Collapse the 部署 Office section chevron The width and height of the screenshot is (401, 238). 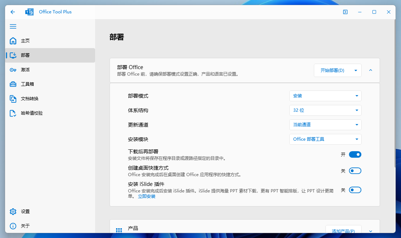pyautogui.click(x=371, y=70)
